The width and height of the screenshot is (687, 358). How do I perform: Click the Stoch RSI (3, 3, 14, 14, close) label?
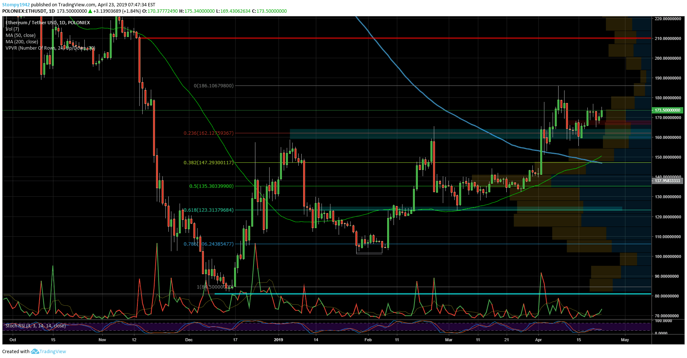tap(35, 326)
